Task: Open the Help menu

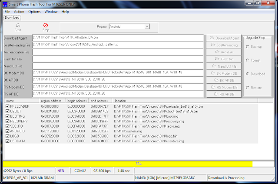Action: click(x=65, y=12)
